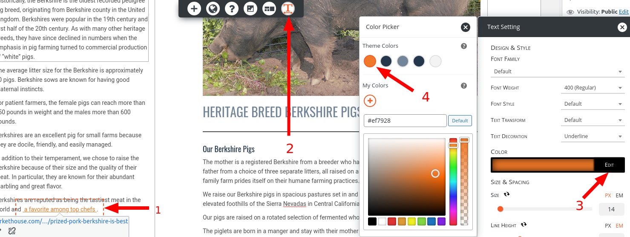Close the Color Picker panel
The height and width of the screenshot is (237, 630).
[x=466, y=27]
